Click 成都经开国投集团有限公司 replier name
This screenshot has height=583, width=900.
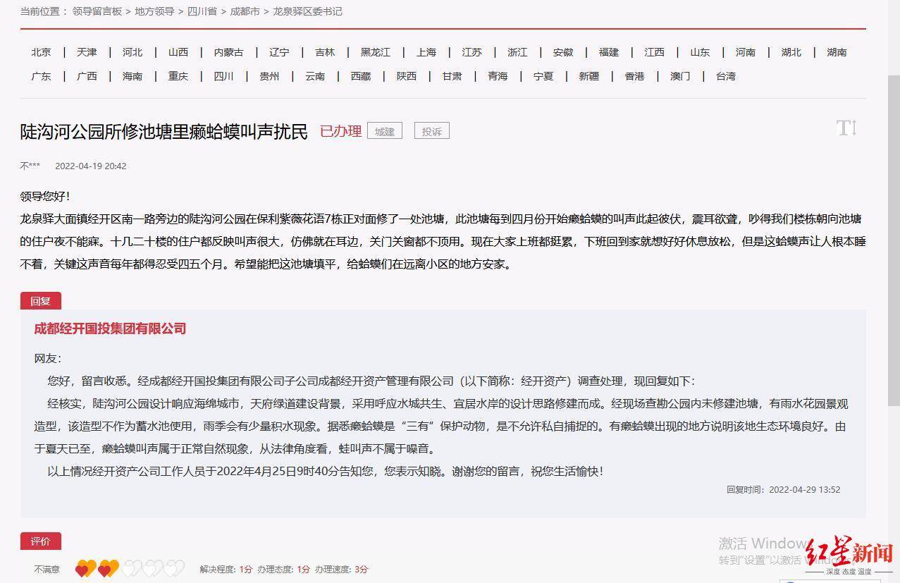[x=110, y=329]
